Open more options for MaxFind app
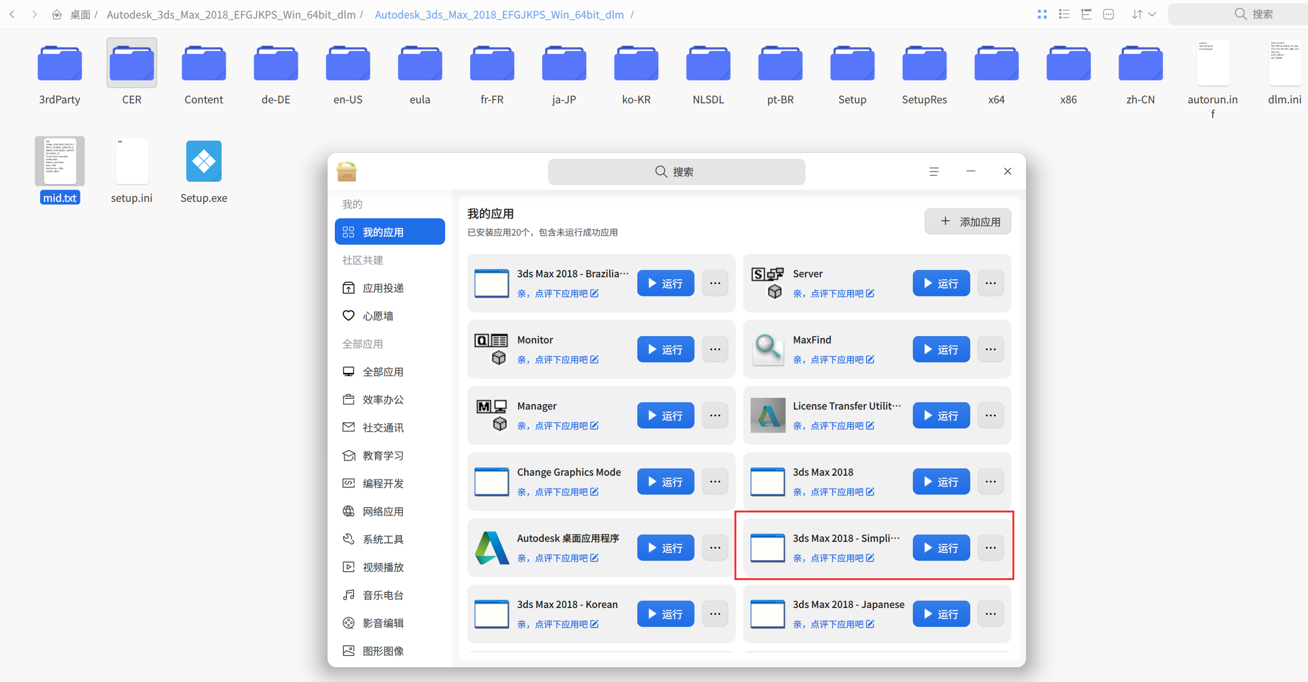Screen dimensions: 1308x682 click(x=990, y=349)
